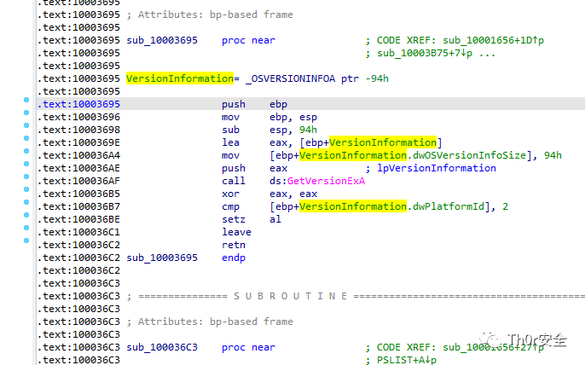Click the al operand of setz
This screenshot has height=365, width=585.
tap(275, 219)
